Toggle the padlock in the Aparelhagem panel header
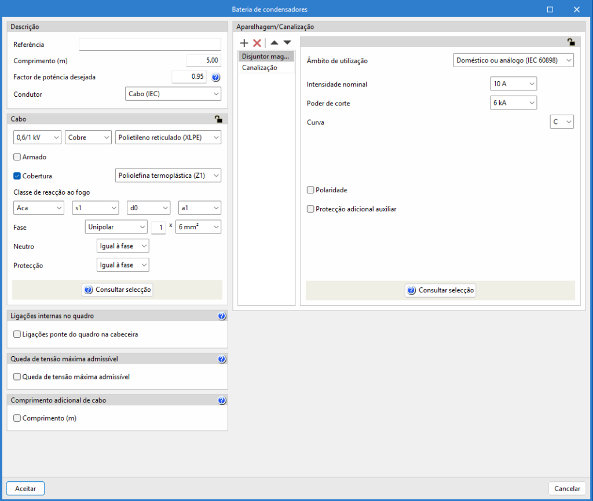Image resolution: width=593 pixels, height=501 pixels. (x=571, y=42)
